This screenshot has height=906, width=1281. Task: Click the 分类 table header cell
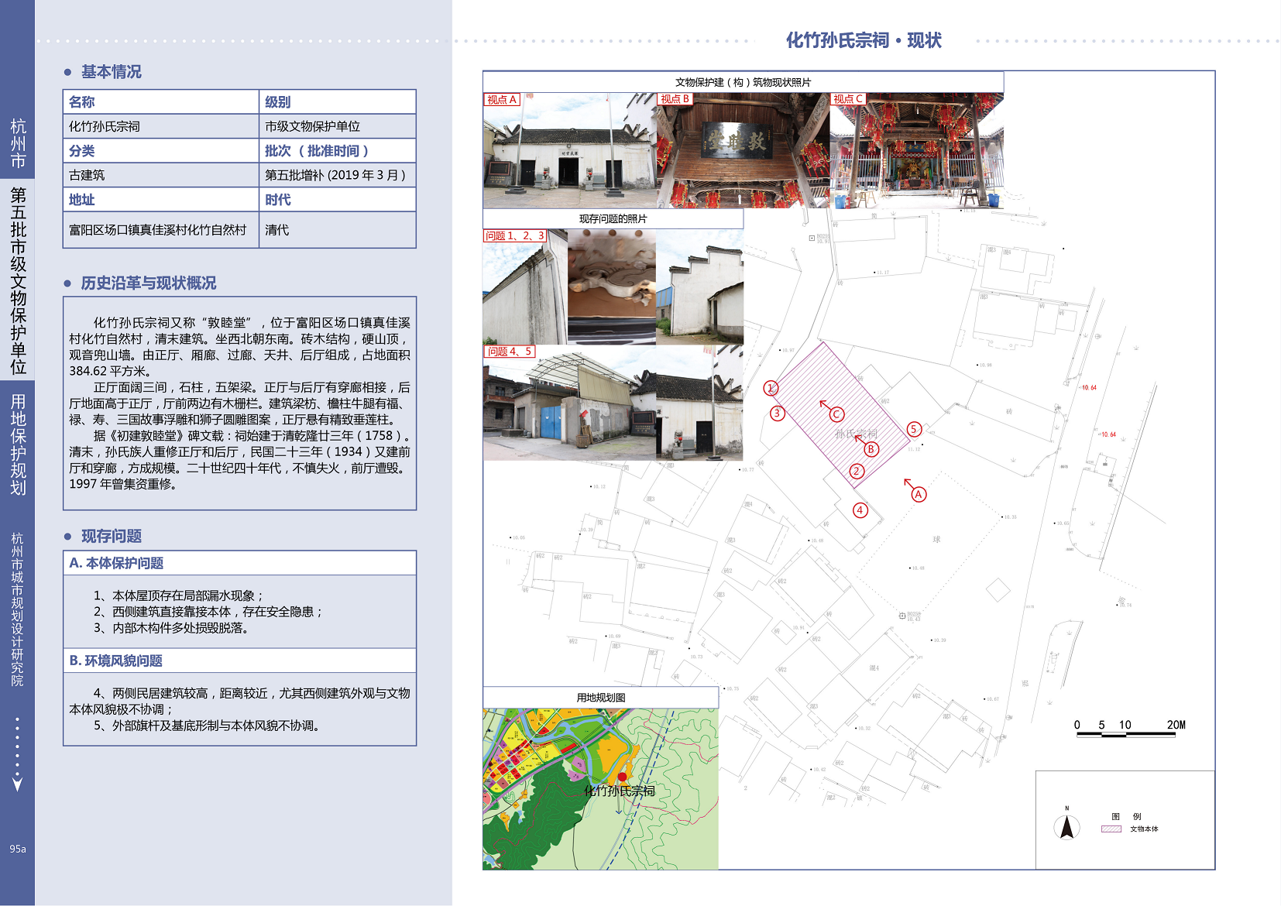(x=161, y=151)
